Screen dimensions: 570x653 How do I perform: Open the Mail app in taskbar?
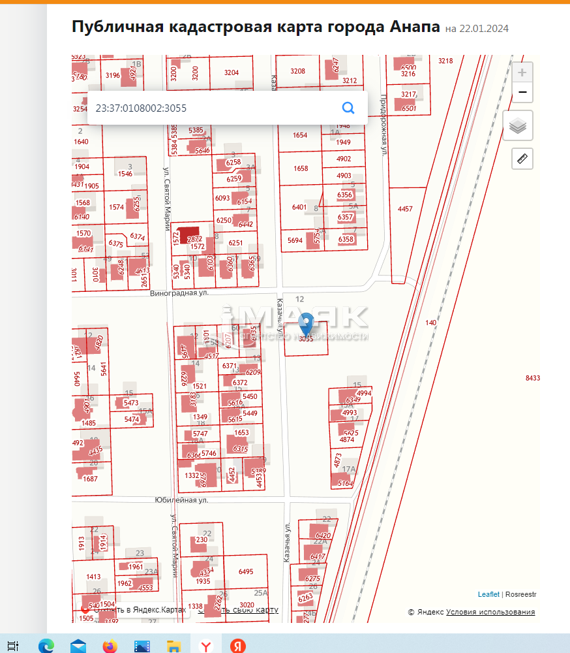coord(78,646)
